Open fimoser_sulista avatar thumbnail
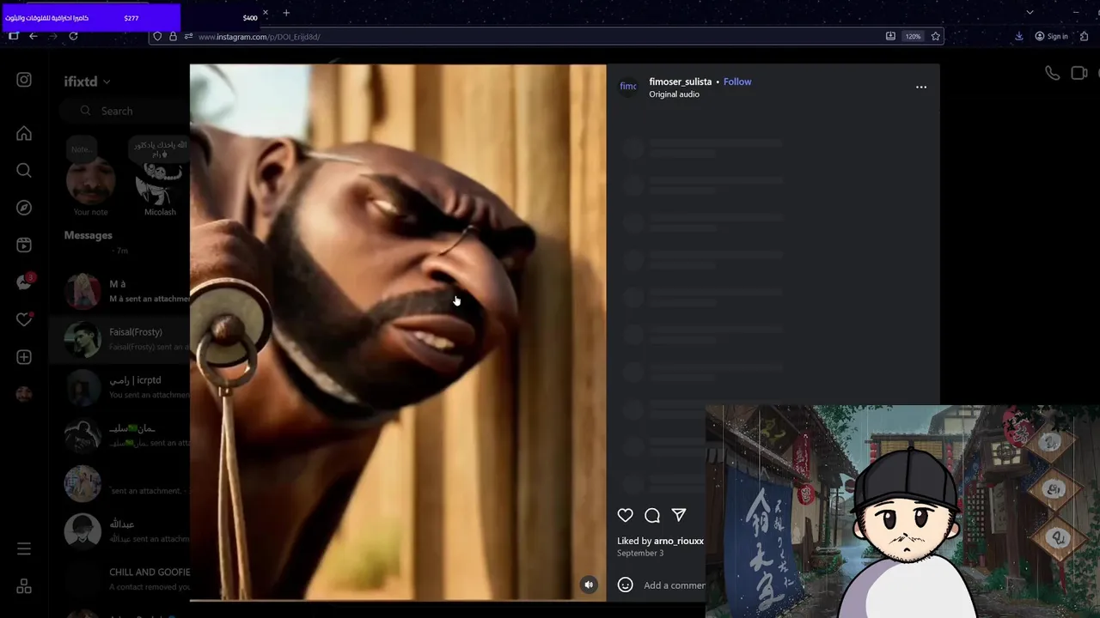 [x=628, y=87]
